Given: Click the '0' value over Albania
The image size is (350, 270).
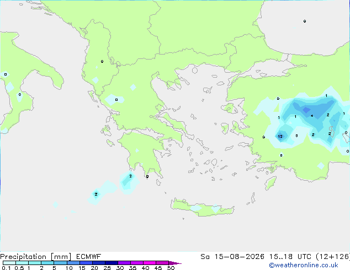Looking at the screenshot, I should pyautogui.click(x=102, y=62).
